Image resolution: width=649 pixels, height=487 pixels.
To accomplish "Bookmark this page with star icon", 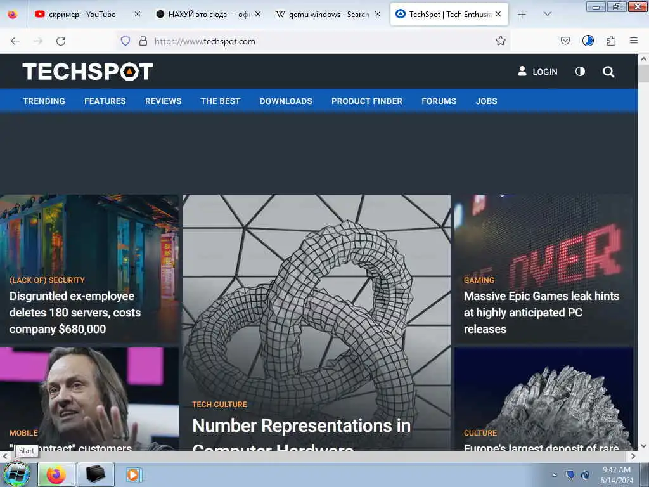I will [x=501, y=41].
